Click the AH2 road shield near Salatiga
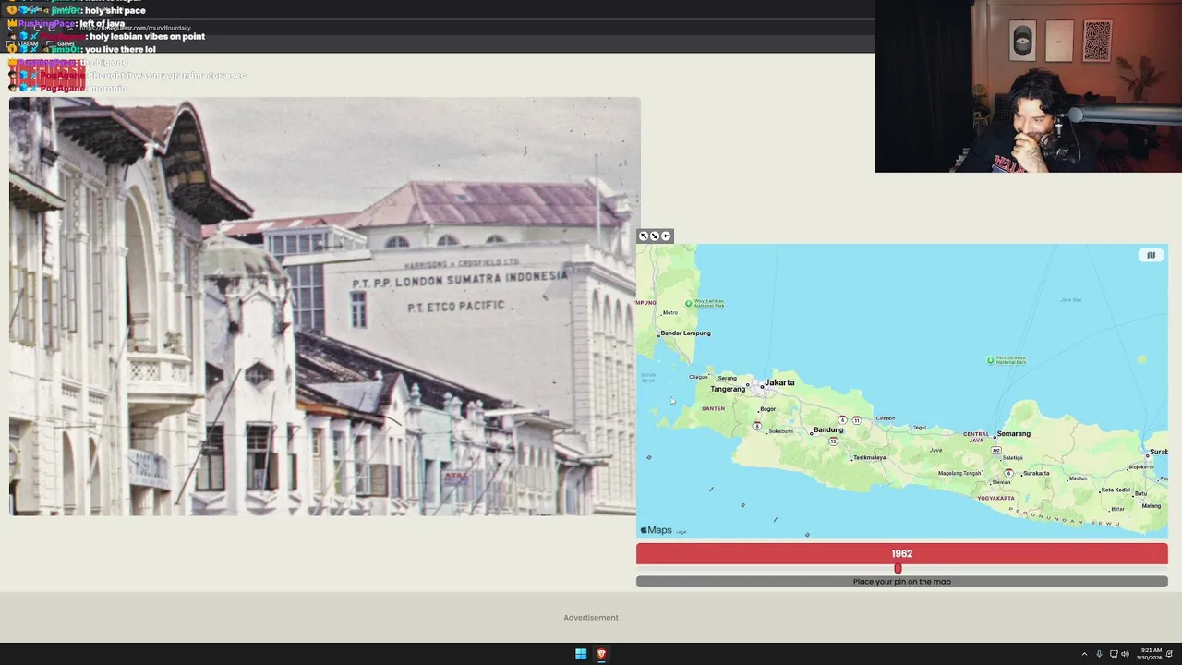 click(x=995, y=451)
